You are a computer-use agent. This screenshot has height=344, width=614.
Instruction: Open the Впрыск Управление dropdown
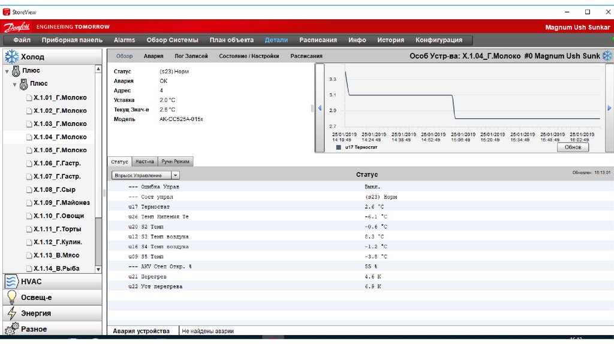(175, 176)
